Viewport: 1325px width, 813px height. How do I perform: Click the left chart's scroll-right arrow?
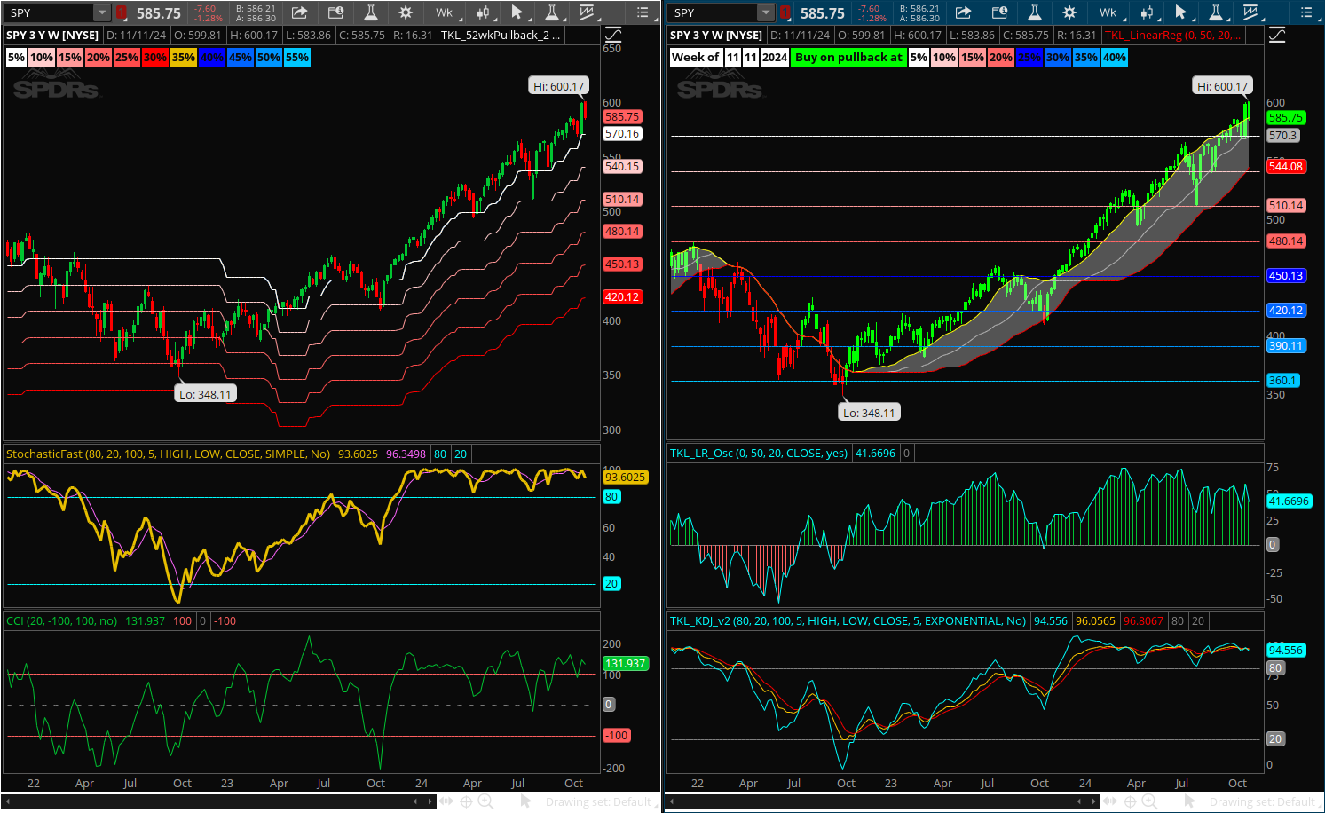[430, 801]
